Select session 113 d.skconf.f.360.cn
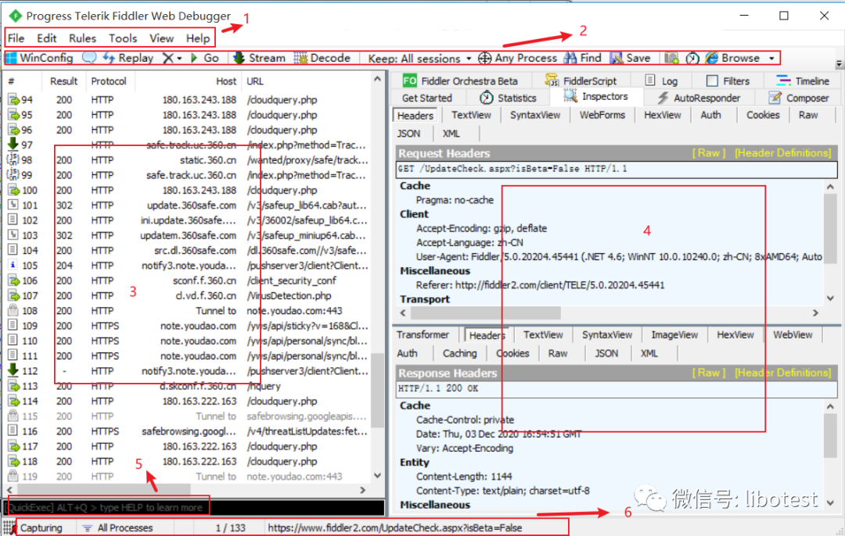845x536 pixels. [188, 387]
